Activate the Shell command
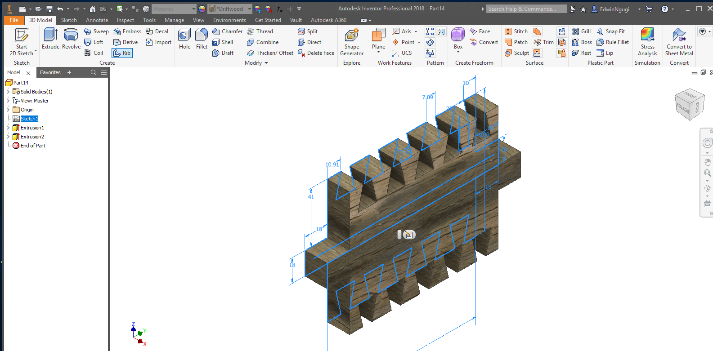Viewport: 713px width, 351px height. 223,42
